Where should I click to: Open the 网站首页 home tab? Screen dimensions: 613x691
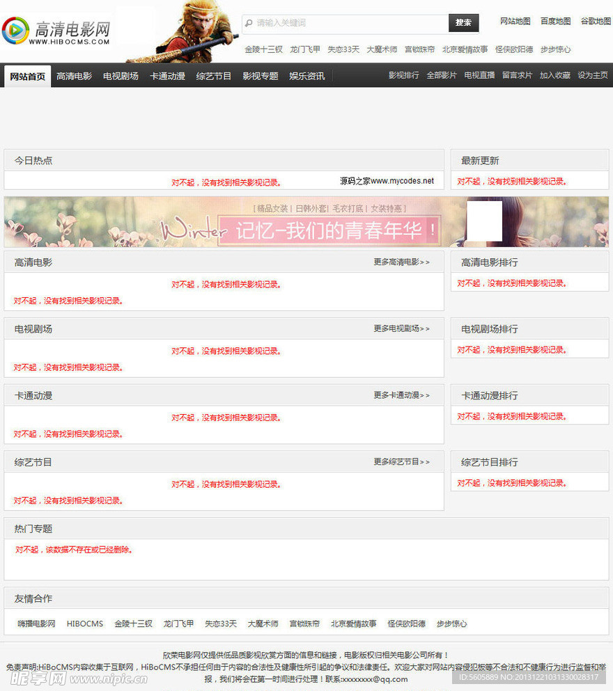(28, 76)
